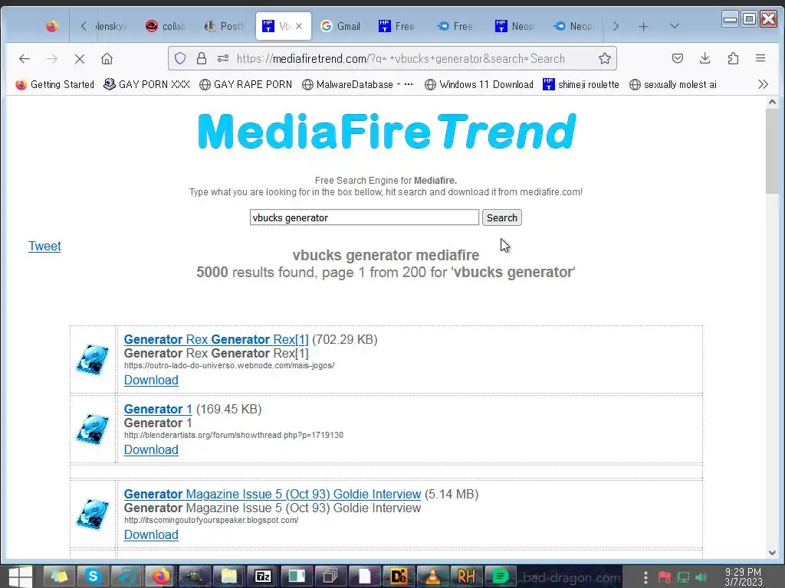Open Generator 1 result link

click(158, 409)
